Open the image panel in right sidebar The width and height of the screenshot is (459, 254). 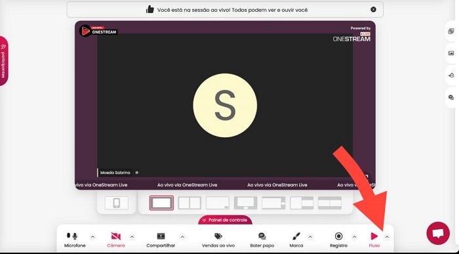[x=451, y=53]
